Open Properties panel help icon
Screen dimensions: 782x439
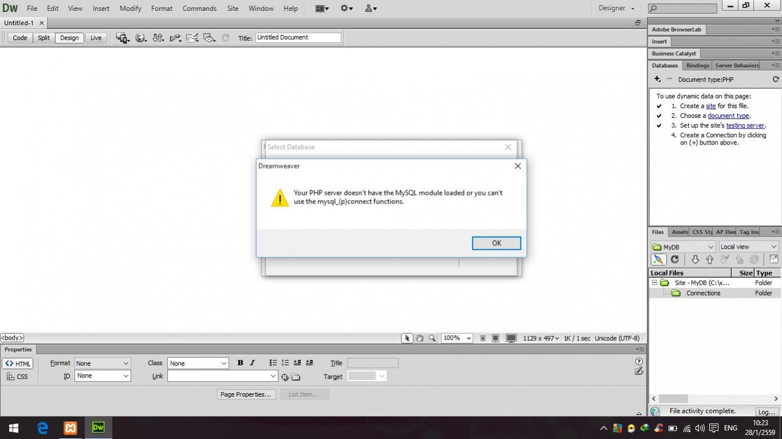639,361
